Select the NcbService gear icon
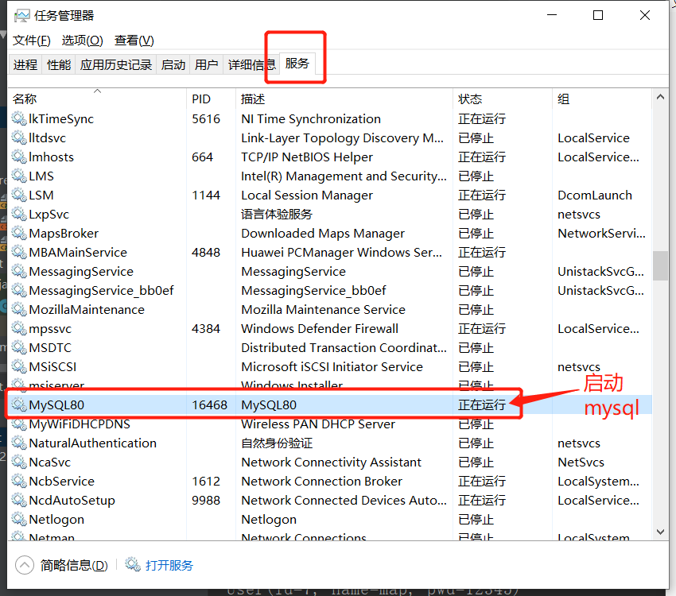 [x=18, y=481]
